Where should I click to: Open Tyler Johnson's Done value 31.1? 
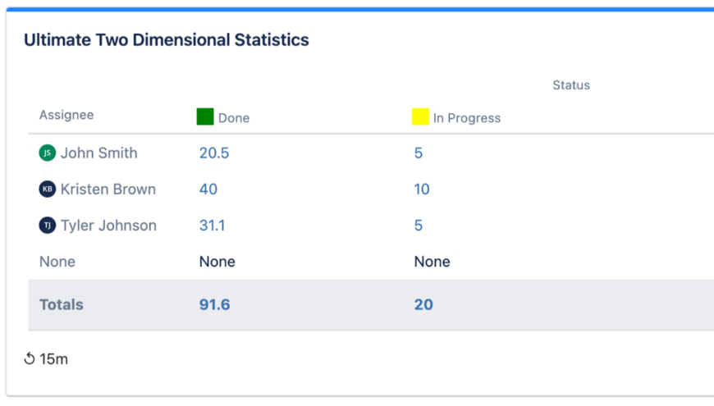point(213,226)
